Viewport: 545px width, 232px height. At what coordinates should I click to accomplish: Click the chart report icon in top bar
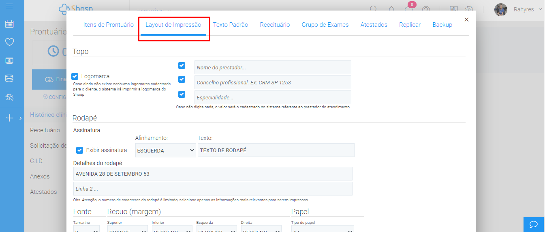(453, 9)
